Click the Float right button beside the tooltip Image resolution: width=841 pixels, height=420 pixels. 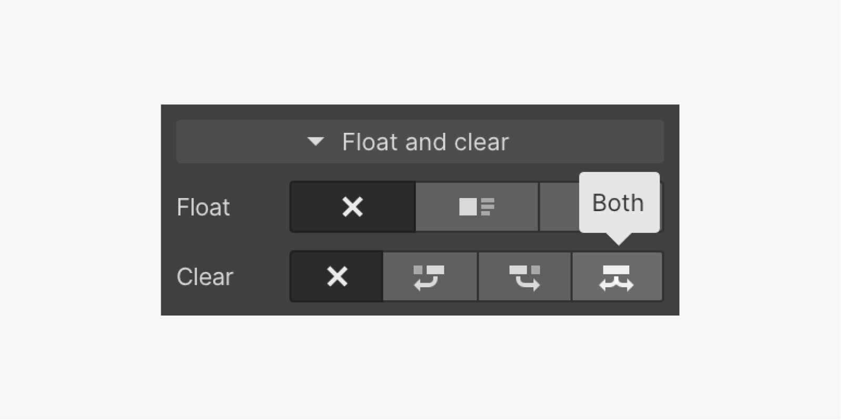coord(559,207)
